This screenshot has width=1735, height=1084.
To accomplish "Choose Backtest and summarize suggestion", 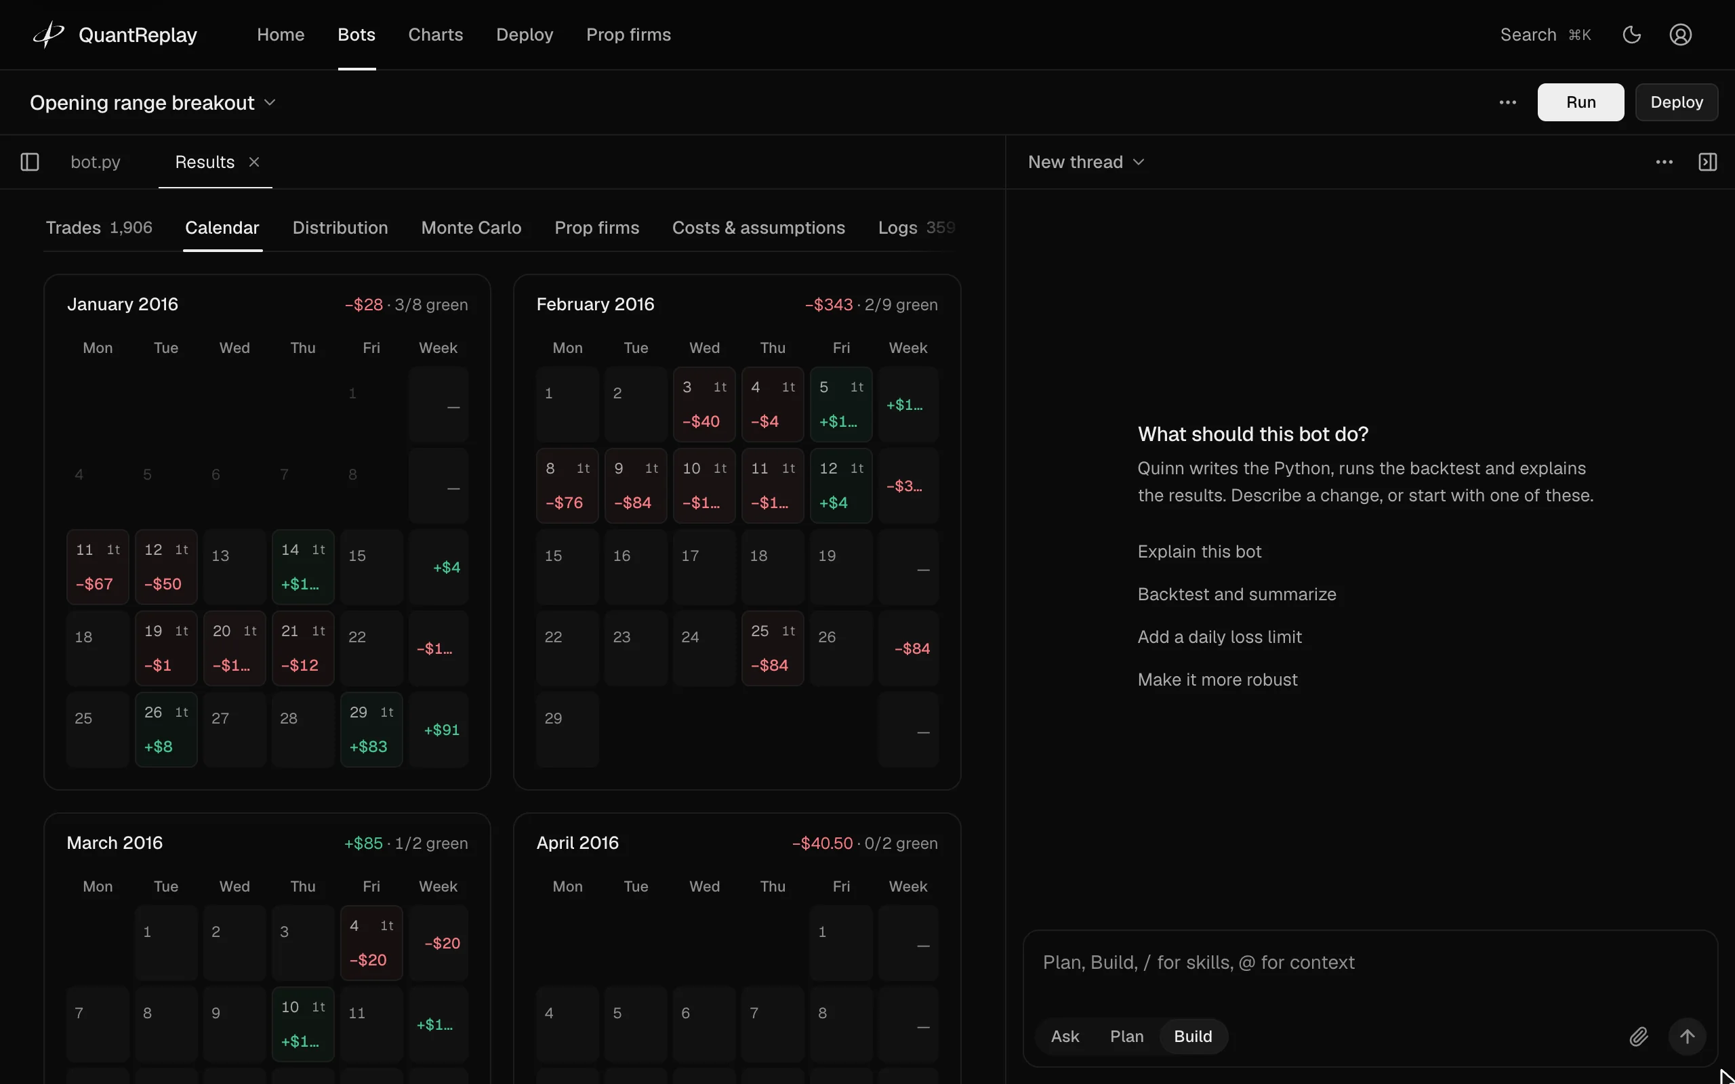I will (1237, 594).
